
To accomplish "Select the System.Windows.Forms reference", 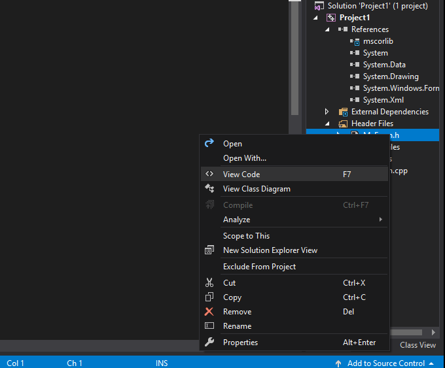I will tap(401, 88).
